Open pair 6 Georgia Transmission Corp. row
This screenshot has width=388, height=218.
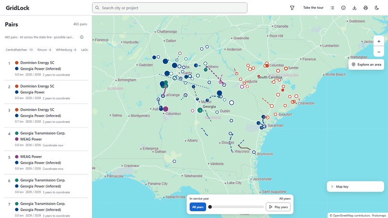tap(46, 186)
